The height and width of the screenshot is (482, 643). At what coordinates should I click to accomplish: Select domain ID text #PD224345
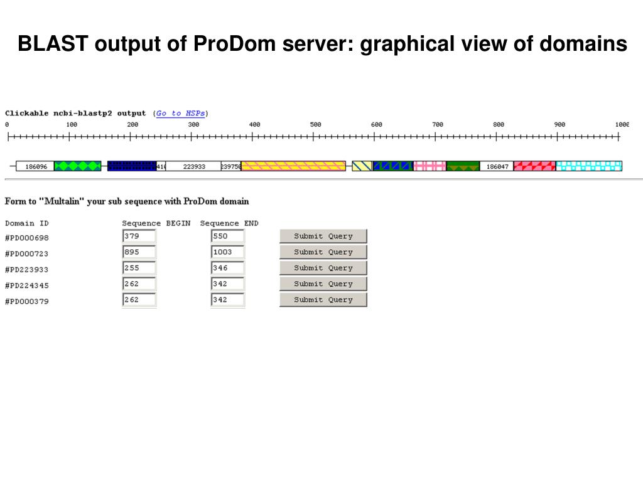coord(26,286)
